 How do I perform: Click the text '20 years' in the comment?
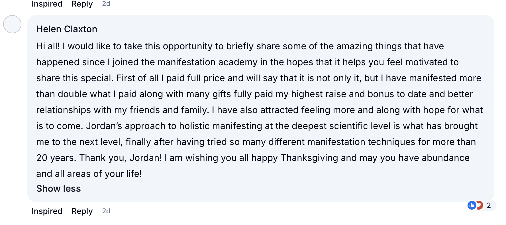(55, 158)
